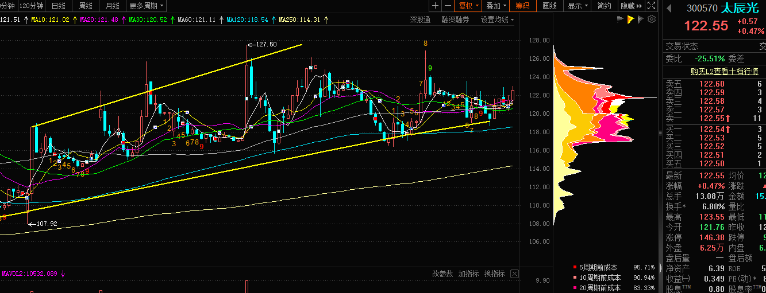This screenshot has height=293, width=766.
Task: Click 换指标 change indicator button
Action: tap(494, 274)
